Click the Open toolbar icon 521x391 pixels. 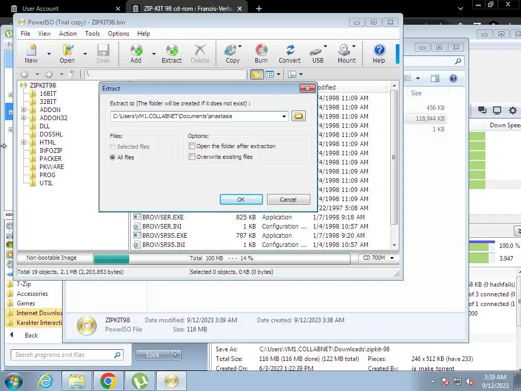(67, 53)
